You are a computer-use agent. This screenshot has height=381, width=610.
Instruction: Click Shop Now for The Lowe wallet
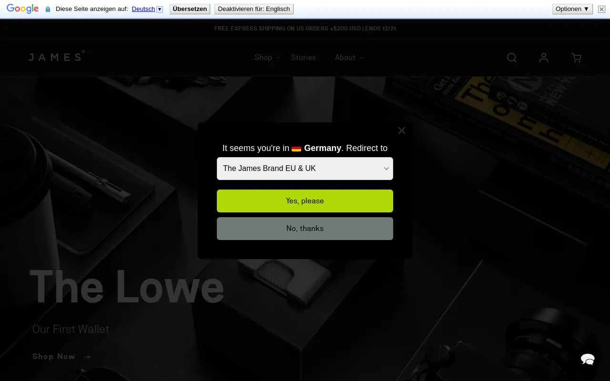pyautogui.click(x=54, y=356)
